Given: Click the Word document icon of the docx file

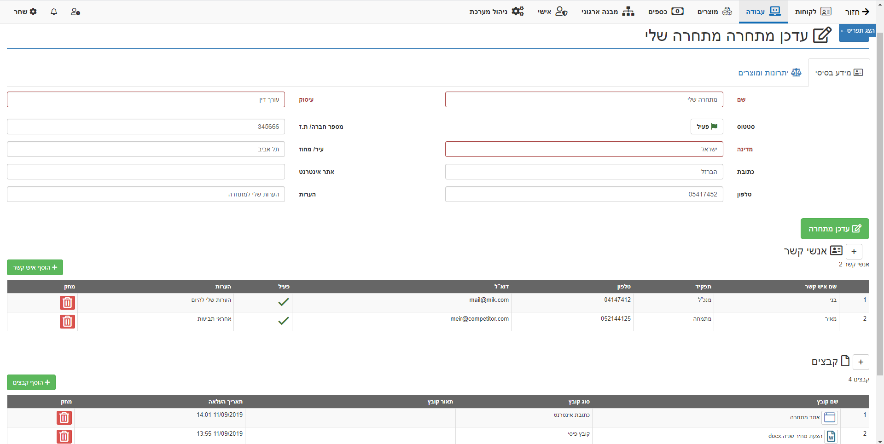Looking at the screenshot, I should (x=831, y=436).
